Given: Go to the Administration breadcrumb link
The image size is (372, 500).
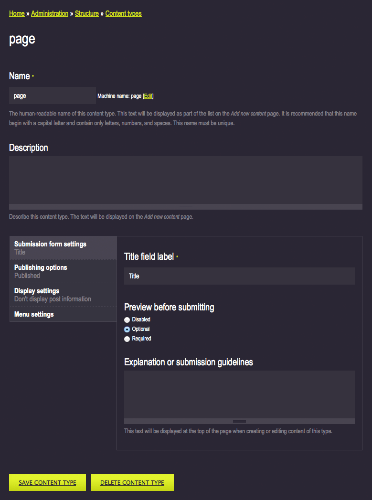Looking at the screenshot, I should pos(50,13).
